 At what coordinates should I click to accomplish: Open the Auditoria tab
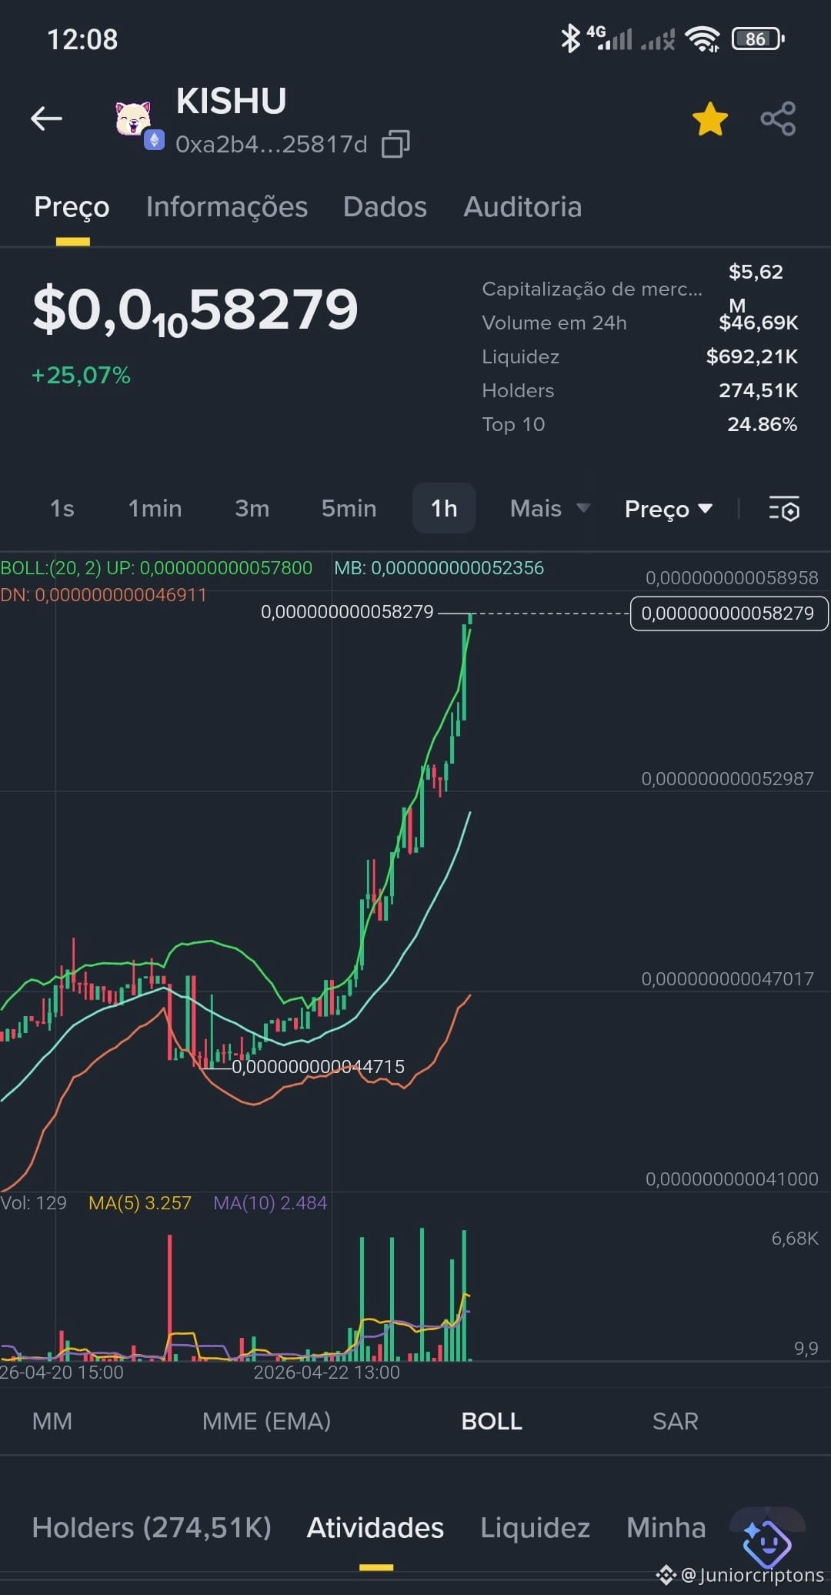point(522,207)
